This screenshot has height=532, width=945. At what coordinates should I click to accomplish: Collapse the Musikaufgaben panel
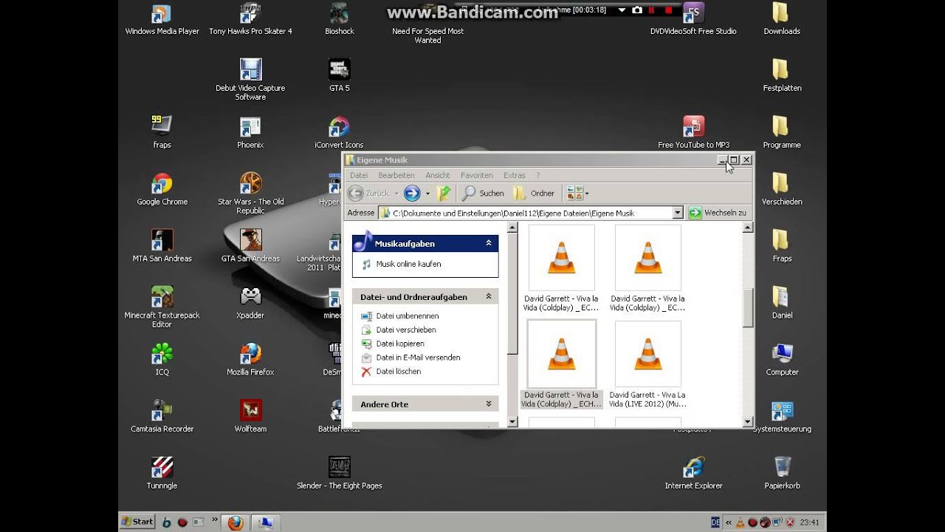click(x=488, y=243)
